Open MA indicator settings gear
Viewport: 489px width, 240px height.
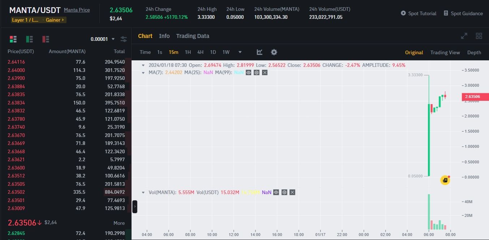coord(257,73)
